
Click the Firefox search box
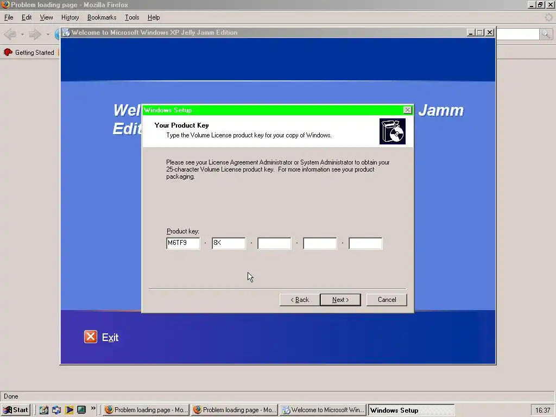pos(517,34)
